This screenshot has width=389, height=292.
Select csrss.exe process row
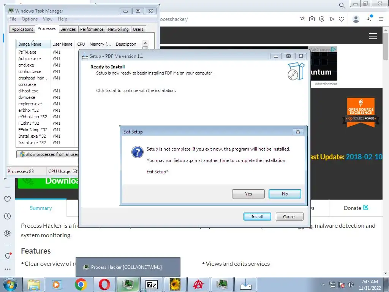47,84
